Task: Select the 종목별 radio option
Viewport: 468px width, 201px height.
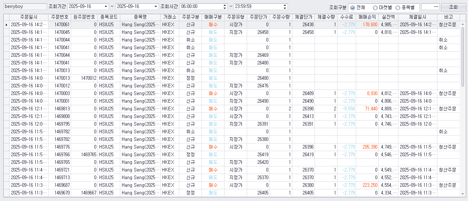Action: [405, 7]
